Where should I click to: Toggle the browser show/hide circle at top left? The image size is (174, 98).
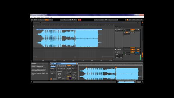(32, 22)
